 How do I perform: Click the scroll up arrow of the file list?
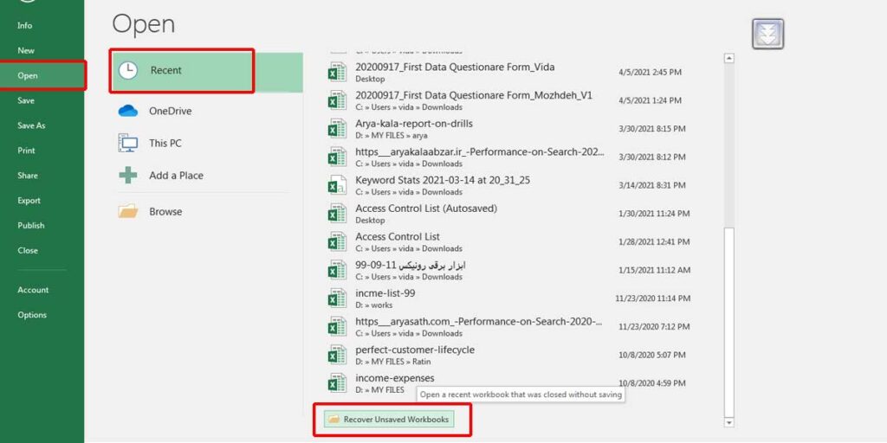pyautogui.click(x=729, y=58)
